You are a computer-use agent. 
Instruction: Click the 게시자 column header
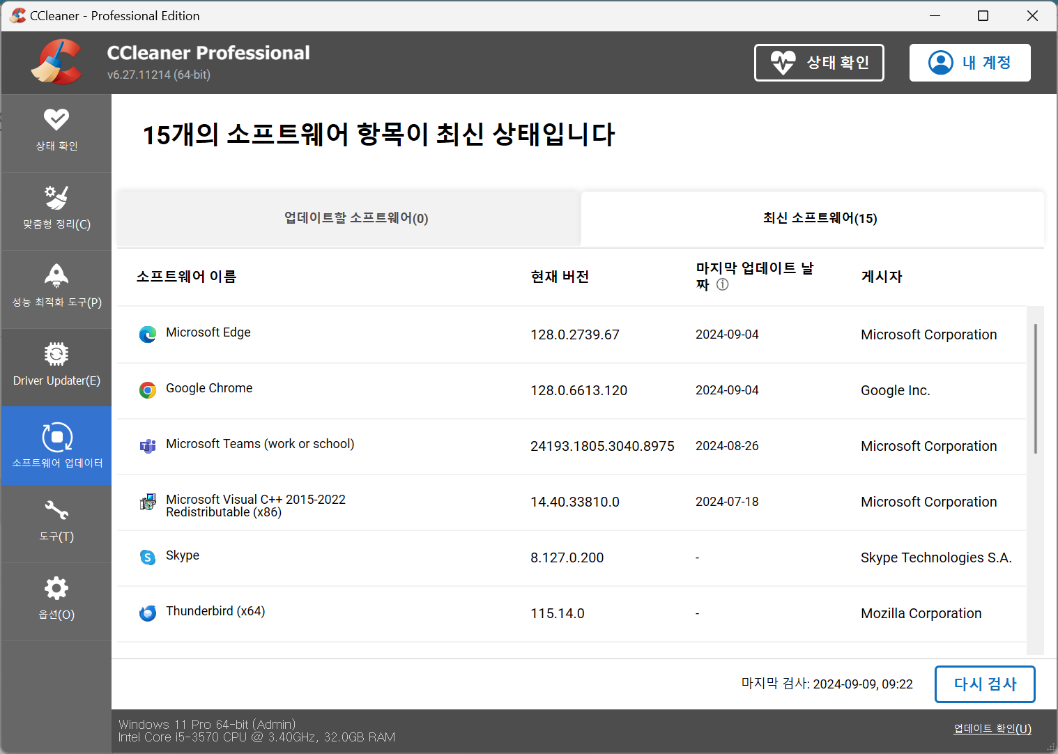coord(882,277)
